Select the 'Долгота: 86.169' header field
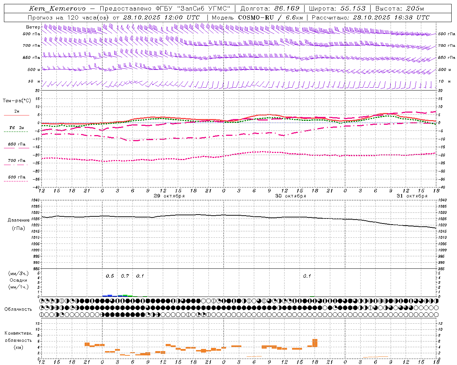 point(270,9)
